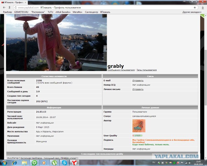Click Отправить next to Личное письмо
This screenshot has width=207, height=166.
[138, 89]
